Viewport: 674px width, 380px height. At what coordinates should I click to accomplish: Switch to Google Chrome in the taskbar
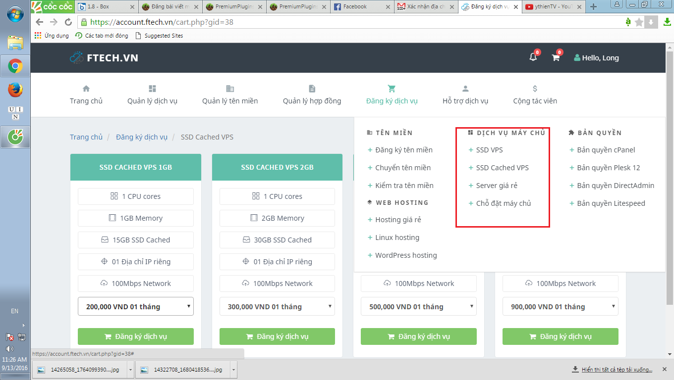pos(15,66)
